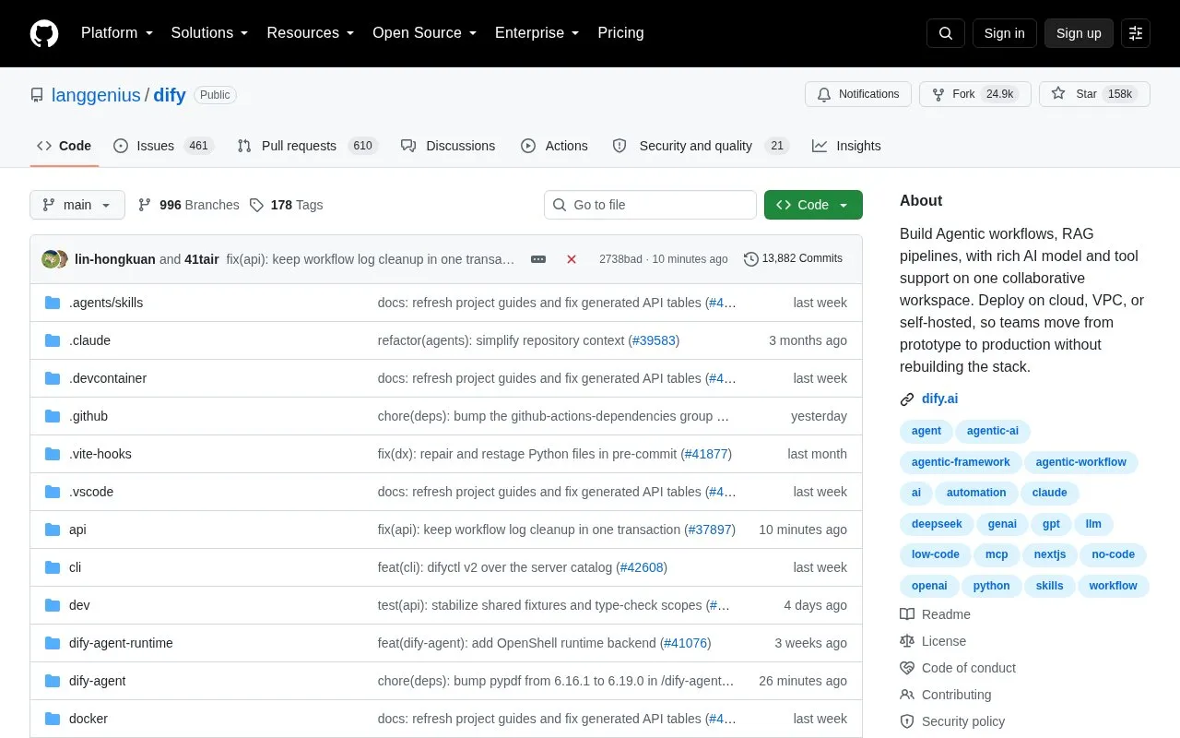Open the Pricing link
The height and width of the screenshot is (738, 1180).
[x=620, y=33]
